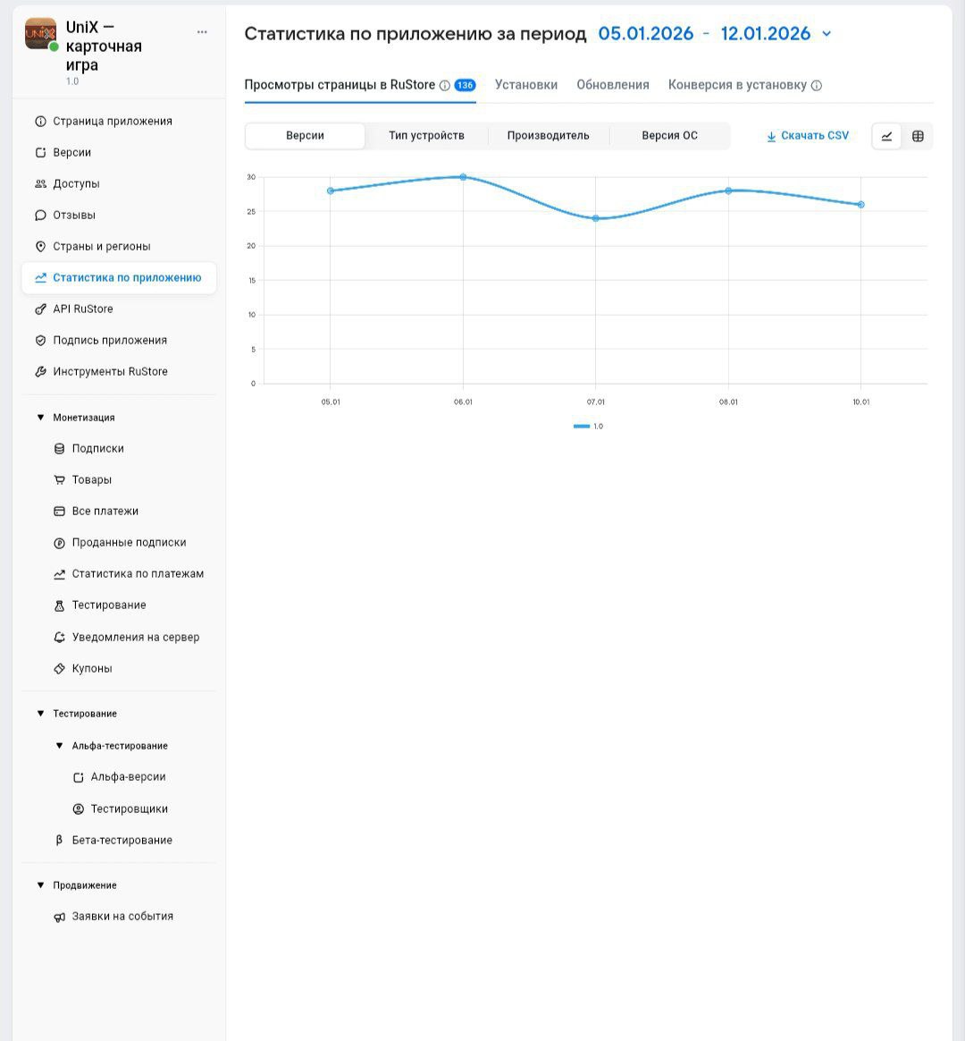This screenshot has width=965, height=1041.
Task: Open the date period dropdown chevron
Action: [x=827, y=34]
